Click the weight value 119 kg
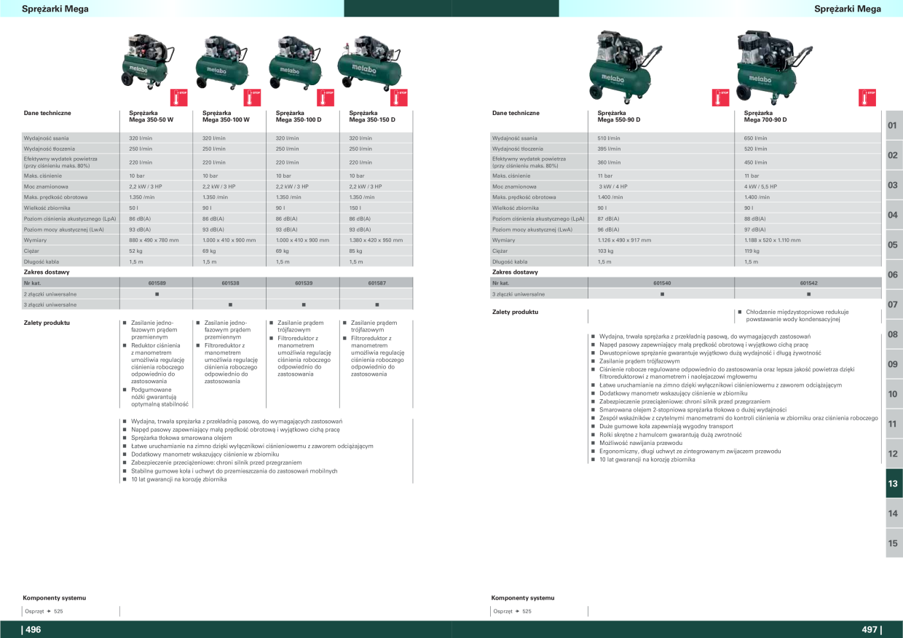Image resolution: width=903 pixels, height=638 pixels. click(x=751, y=251)
